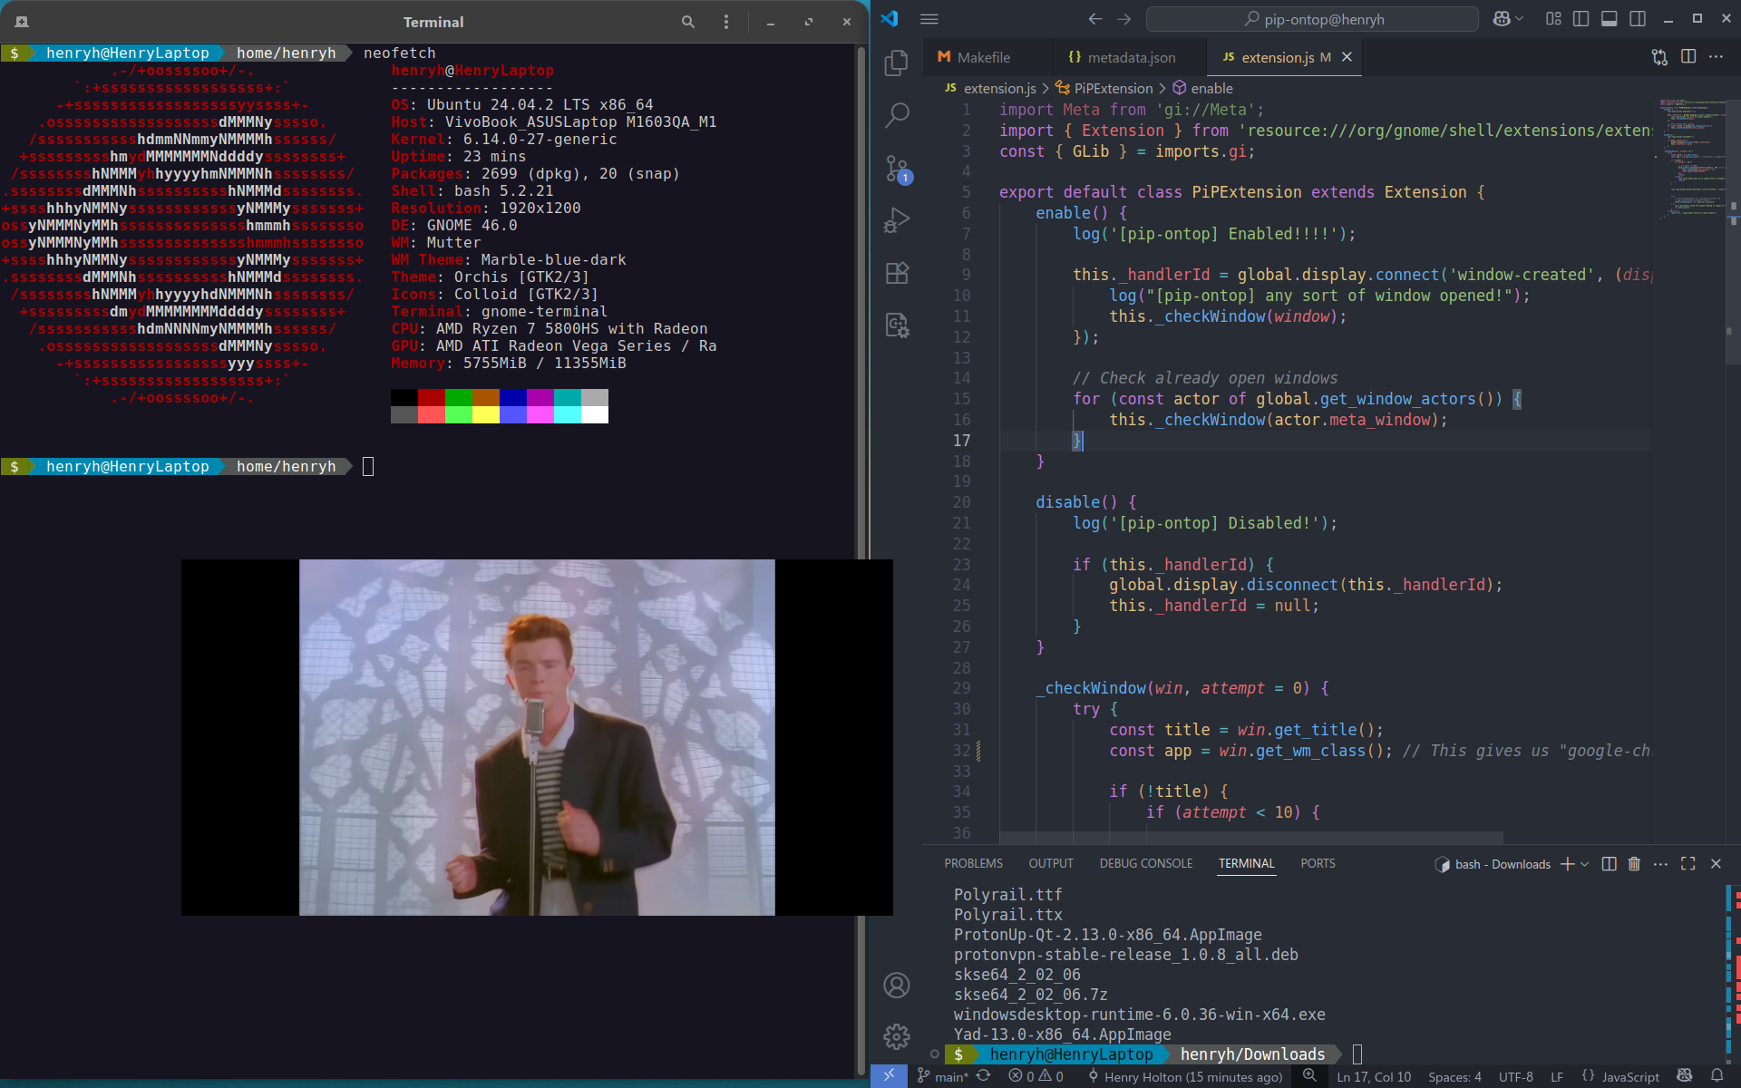Open the OUTPUT panel tab
Screen dimensions: 1741x1088
coord(1051,863)
